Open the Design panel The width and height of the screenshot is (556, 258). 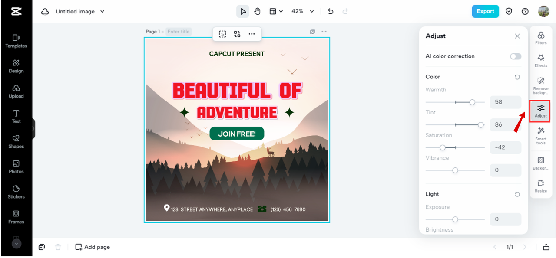pyautogui.click(x=16, y=66)
